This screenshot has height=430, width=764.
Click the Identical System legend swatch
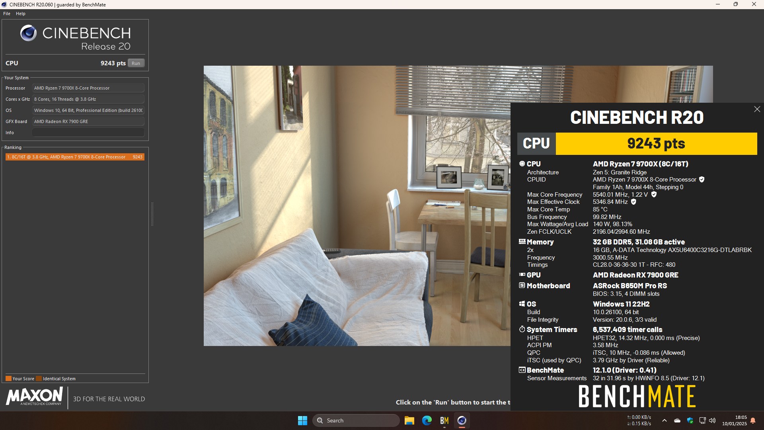[x=39, y=379]
